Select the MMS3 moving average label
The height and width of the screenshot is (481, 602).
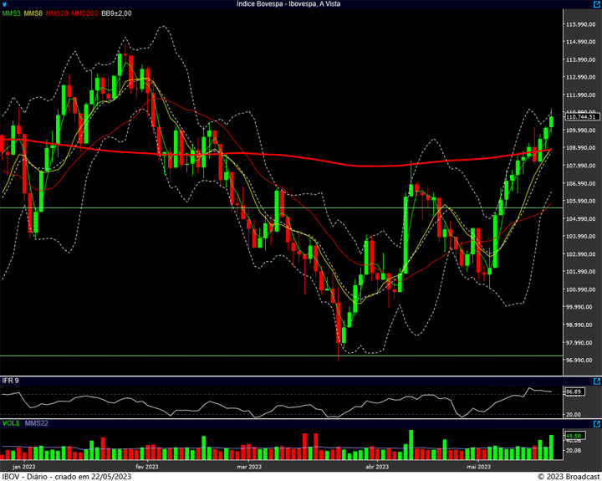12,13
